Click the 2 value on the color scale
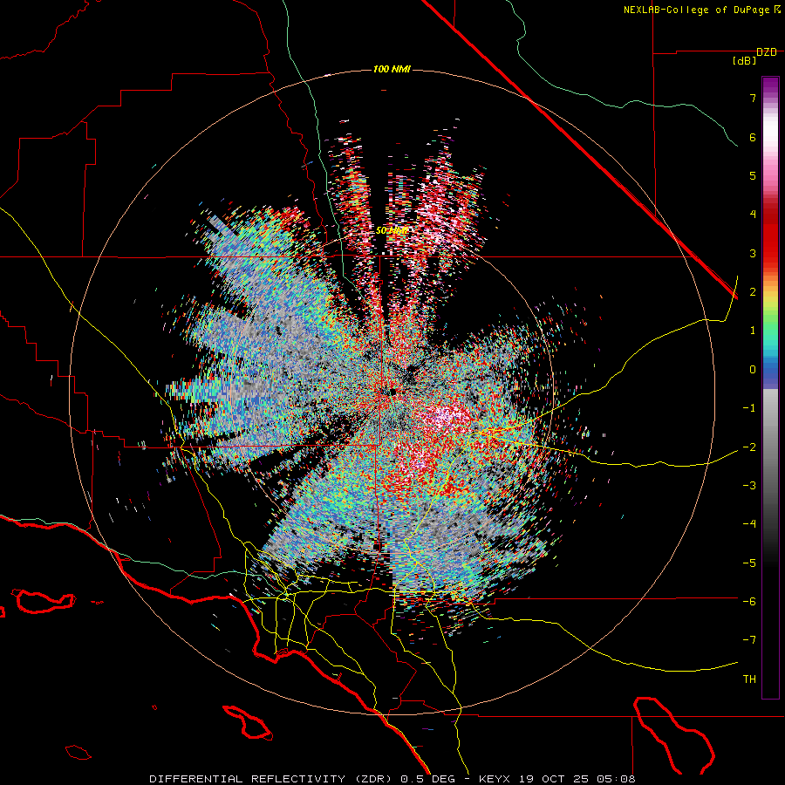Image resolution: width=785 pixels, height=785 pixels. [x=753, y=292]
